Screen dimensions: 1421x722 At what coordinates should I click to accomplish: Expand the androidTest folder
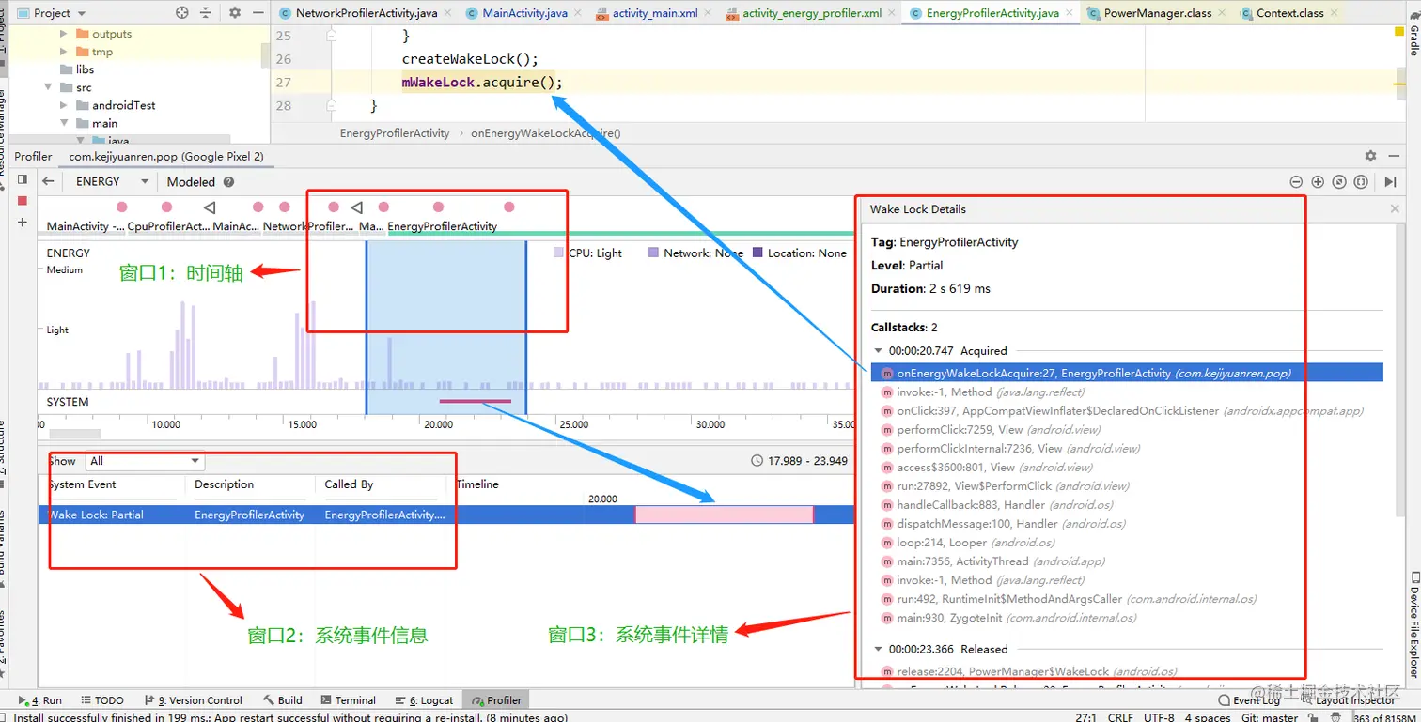pos(64,105)
